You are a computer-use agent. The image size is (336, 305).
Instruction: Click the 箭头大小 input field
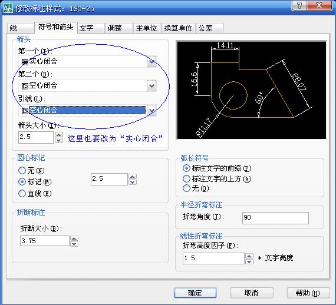click(x=36, y=137)
